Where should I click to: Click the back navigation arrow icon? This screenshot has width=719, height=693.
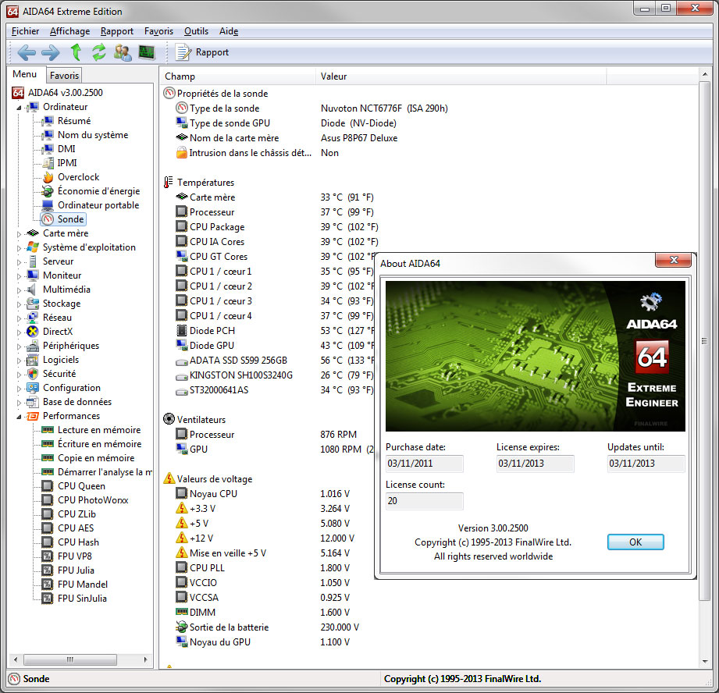[x=27, y=52]
